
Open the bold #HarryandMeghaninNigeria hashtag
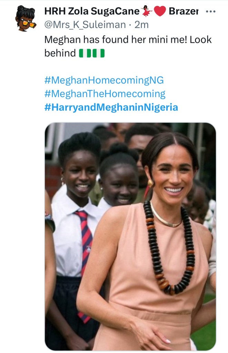tap(111, 107)
